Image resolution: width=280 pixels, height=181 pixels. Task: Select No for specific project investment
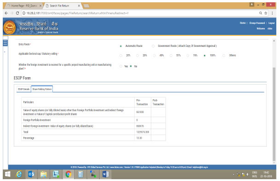click(131, 66)
